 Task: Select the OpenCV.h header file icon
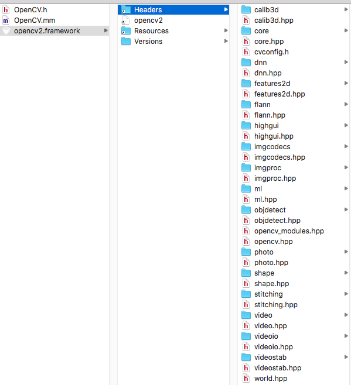[x=6, y=10]
